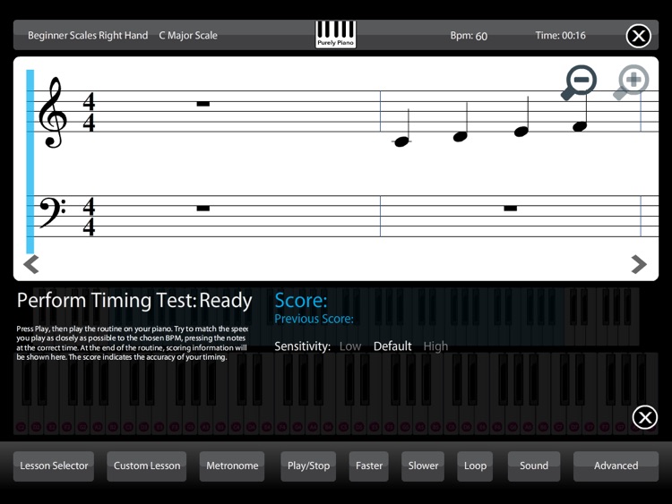Click the bass clef symbol

[52, 213]
